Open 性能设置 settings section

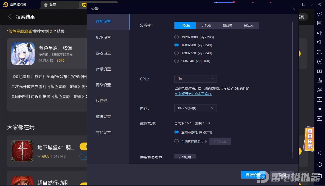tap(108, 21)
